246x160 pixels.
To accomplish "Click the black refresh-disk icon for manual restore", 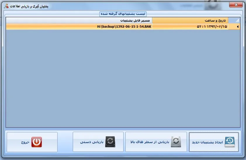I will [110, 142].
